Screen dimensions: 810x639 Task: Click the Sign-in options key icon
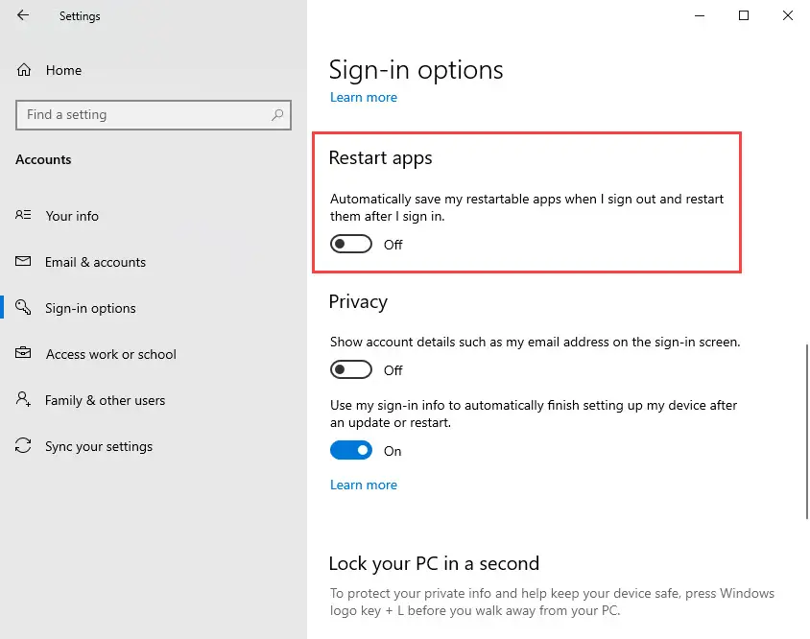point(23,307)
